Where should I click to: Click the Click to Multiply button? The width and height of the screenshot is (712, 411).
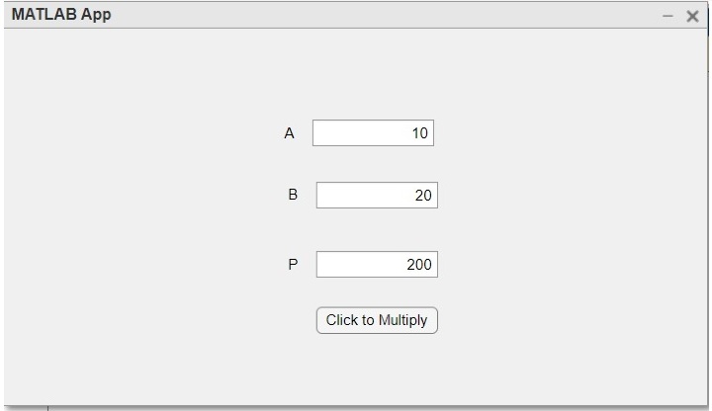pos(377,320)
